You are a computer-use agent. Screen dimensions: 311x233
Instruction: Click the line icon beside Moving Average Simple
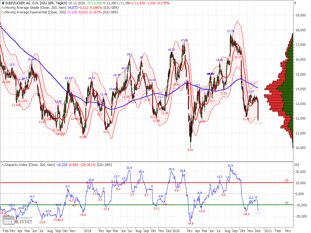3,8
